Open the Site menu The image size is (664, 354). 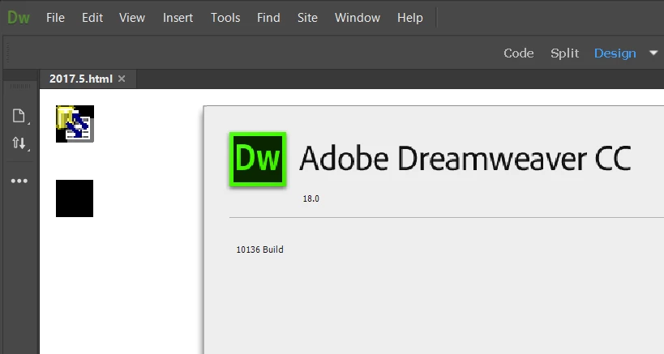(307, 17)
